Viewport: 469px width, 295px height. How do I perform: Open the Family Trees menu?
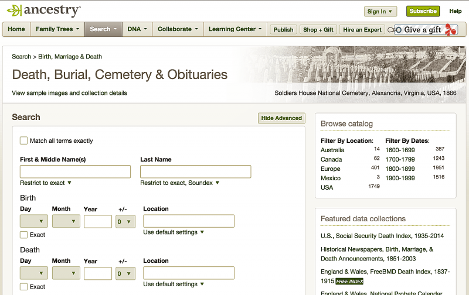[x=57, y=29]
